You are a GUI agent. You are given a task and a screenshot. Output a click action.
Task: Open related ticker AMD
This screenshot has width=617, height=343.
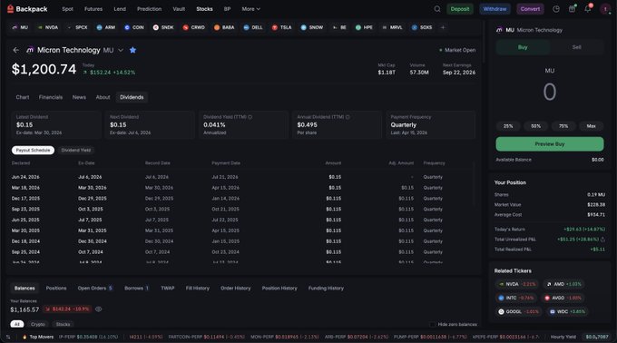point(563,284)
